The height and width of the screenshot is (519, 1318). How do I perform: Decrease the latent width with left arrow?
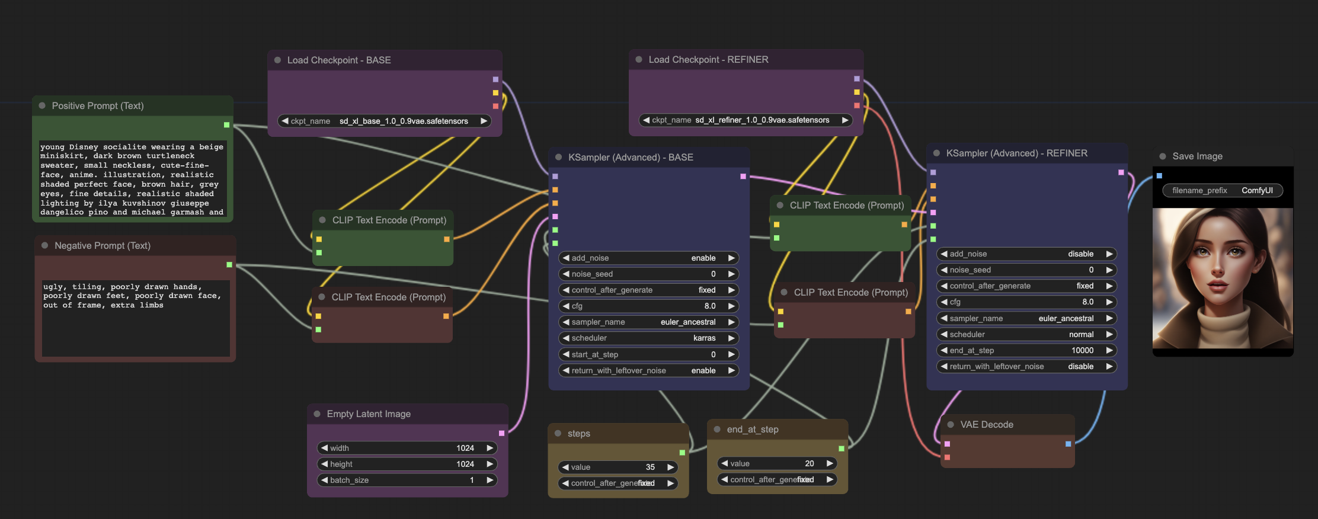pos(324,448)
